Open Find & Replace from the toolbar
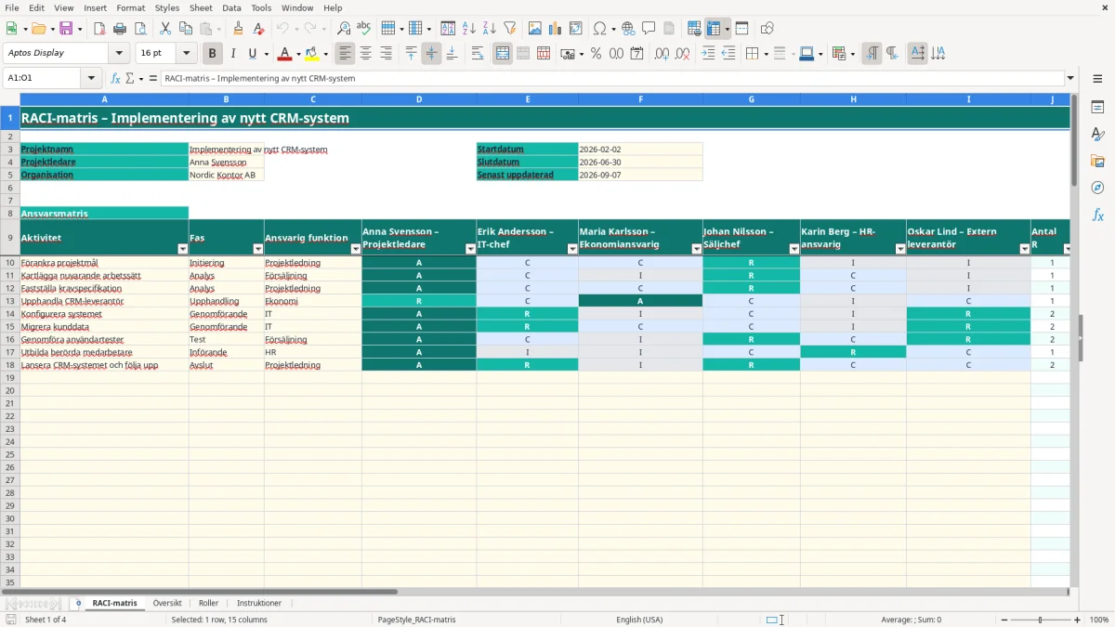This screenshot has width=1115, height=627. 344,29
